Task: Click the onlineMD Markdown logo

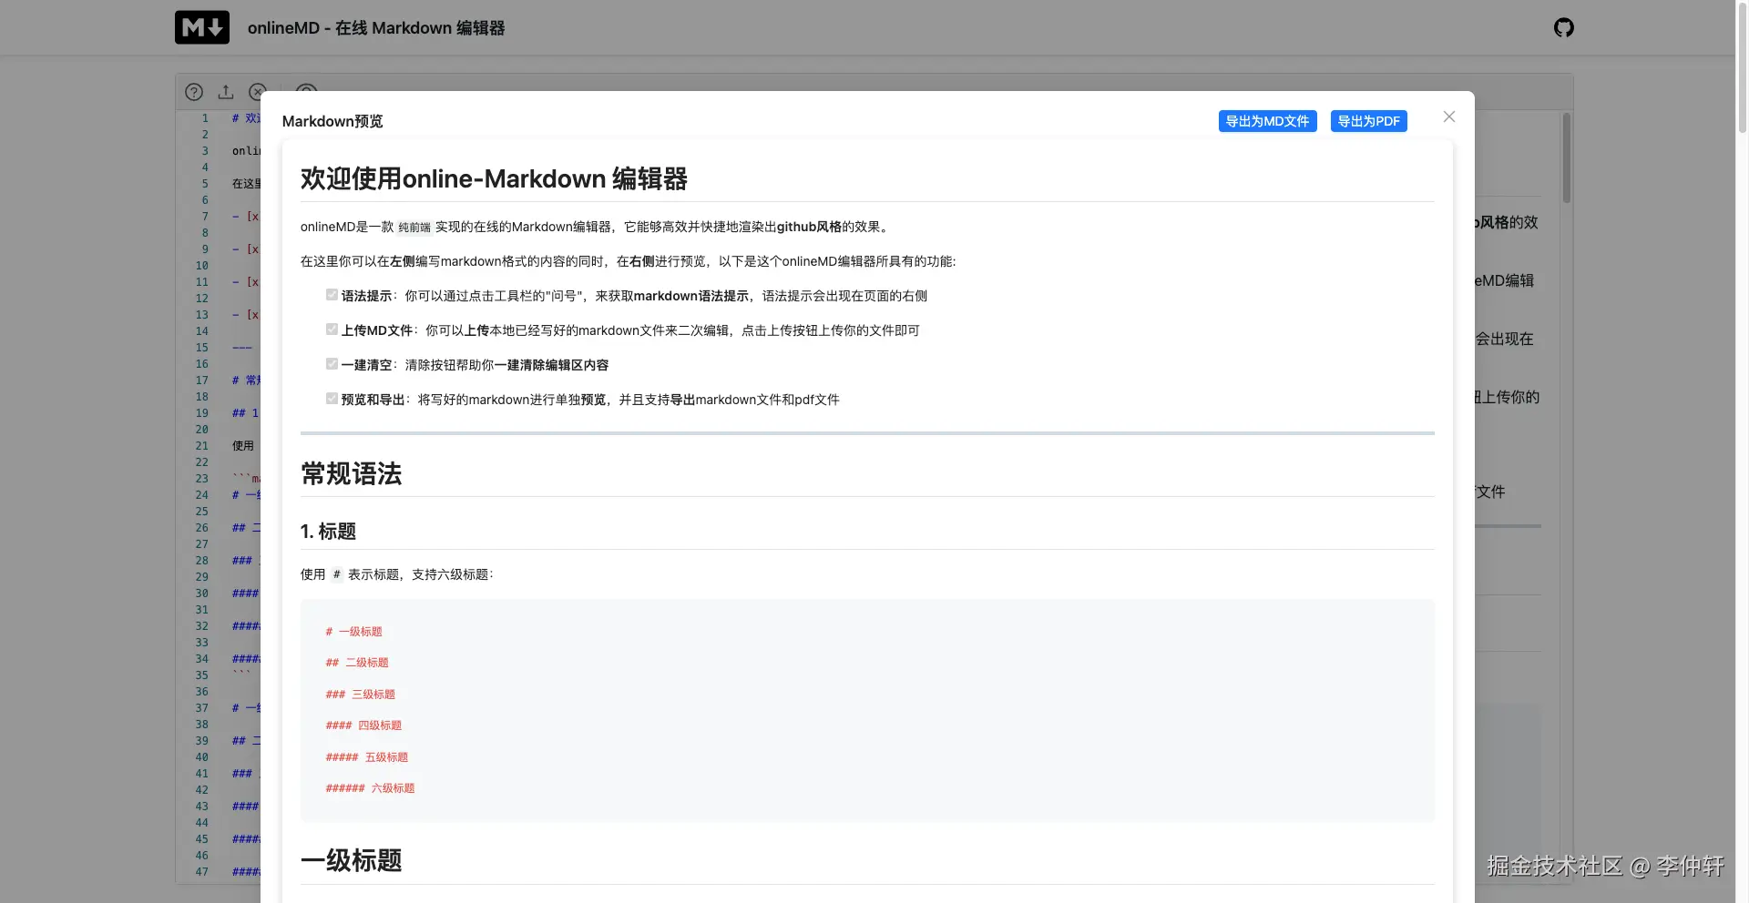Action: coord(202,27)
